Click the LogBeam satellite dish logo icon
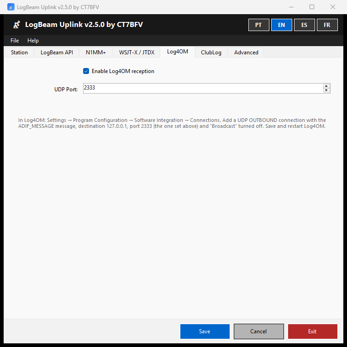Viewport: 347px width, 347px height. (x=16, y=25)
